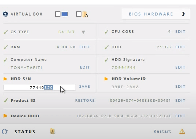The image size is (196, 139).
Task: Click the orange flag beside HDD VolumeID
Action: pyautogui.click(x=106, y=79)
